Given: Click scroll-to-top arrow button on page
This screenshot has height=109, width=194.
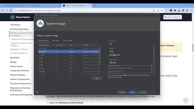Looking at the screenshot, I should [186, 100].
